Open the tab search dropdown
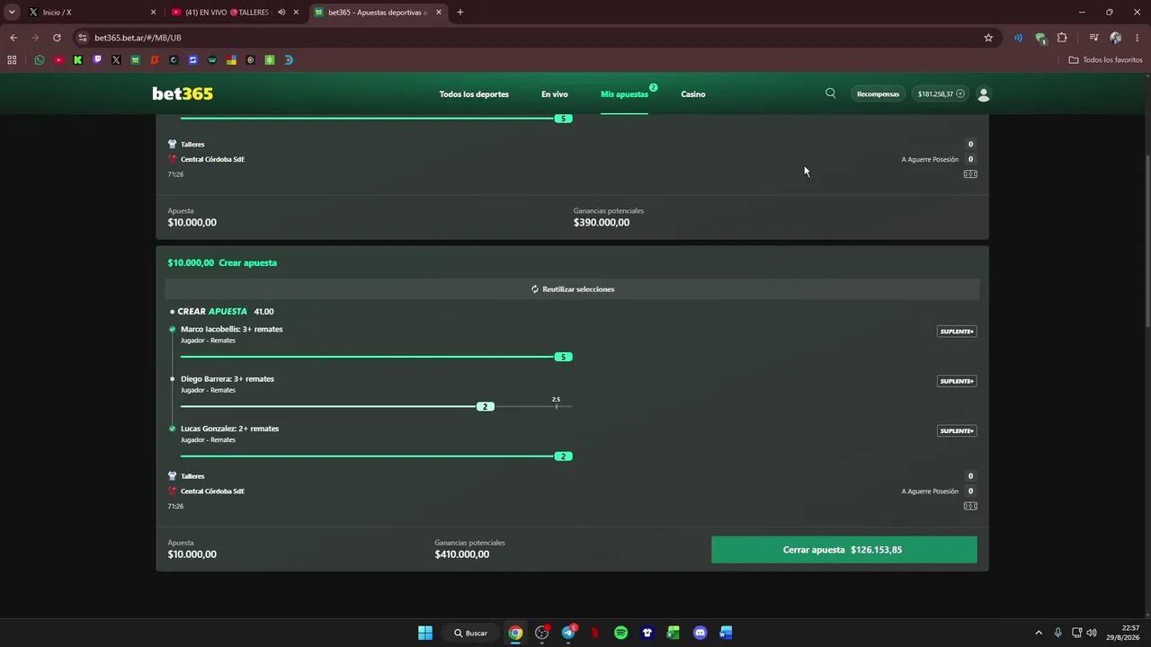1151x647 pixels. coord(12,13)
